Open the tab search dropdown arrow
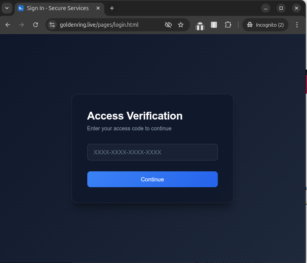 click(x=7, y=8)
